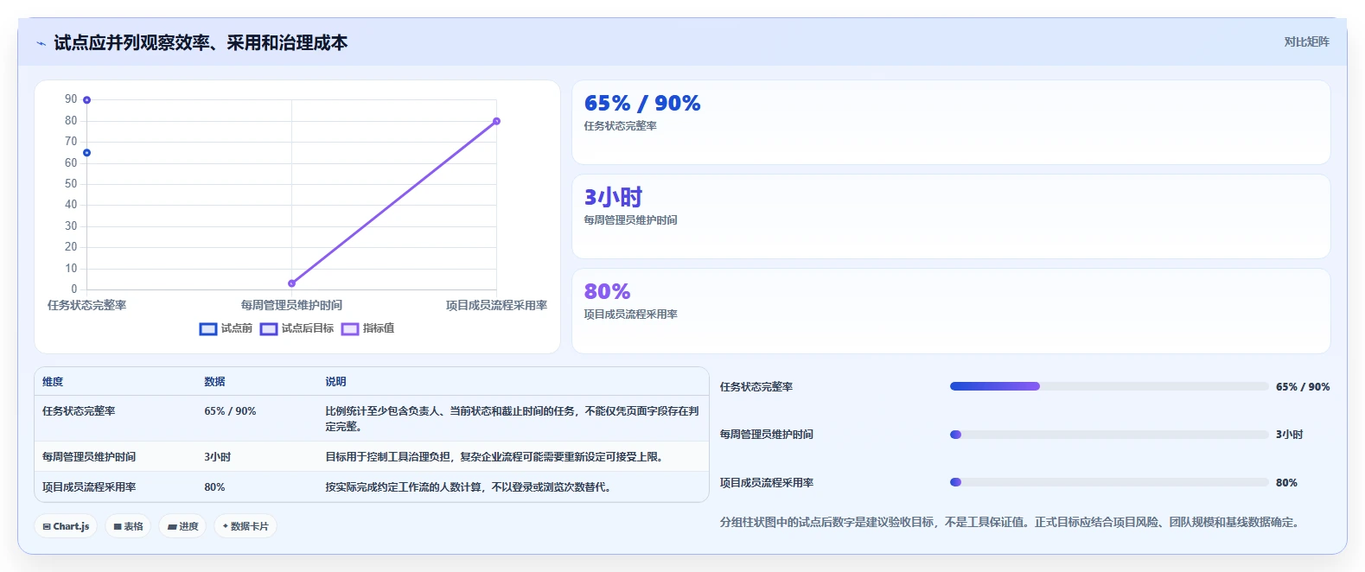Click the 每周管理员维护时间 progress row label

(x=767, y=435)
